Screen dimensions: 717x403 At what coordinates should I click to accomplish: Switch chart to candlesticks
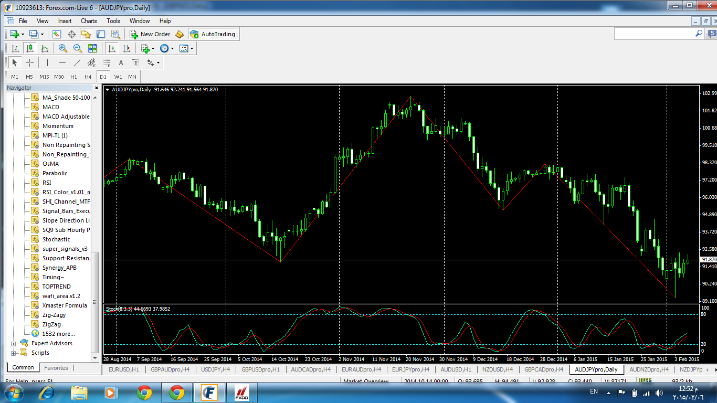[x=30, y=48]
